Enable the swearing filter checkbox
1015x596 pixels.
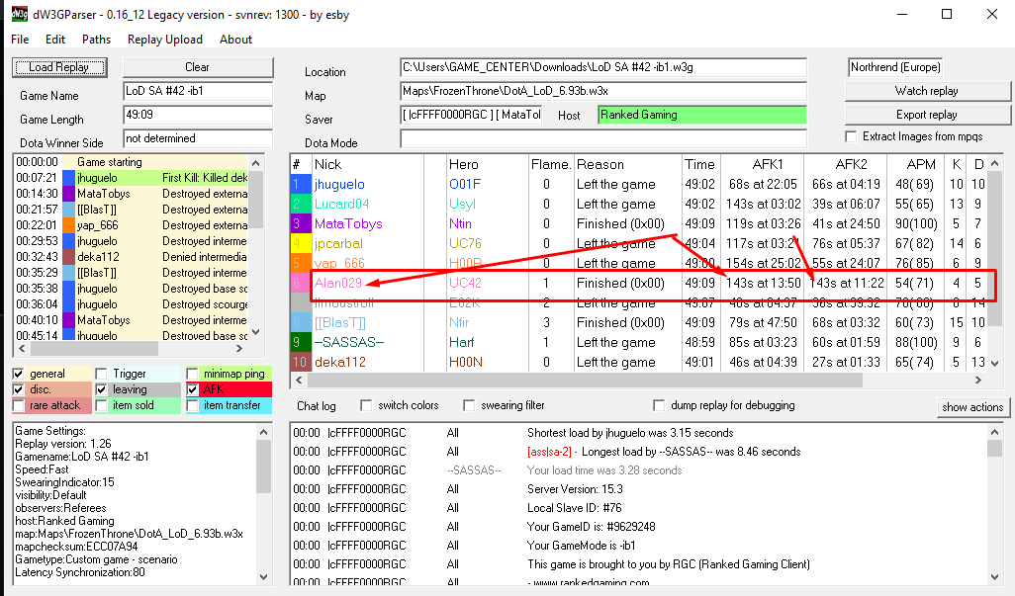[469, 405]
